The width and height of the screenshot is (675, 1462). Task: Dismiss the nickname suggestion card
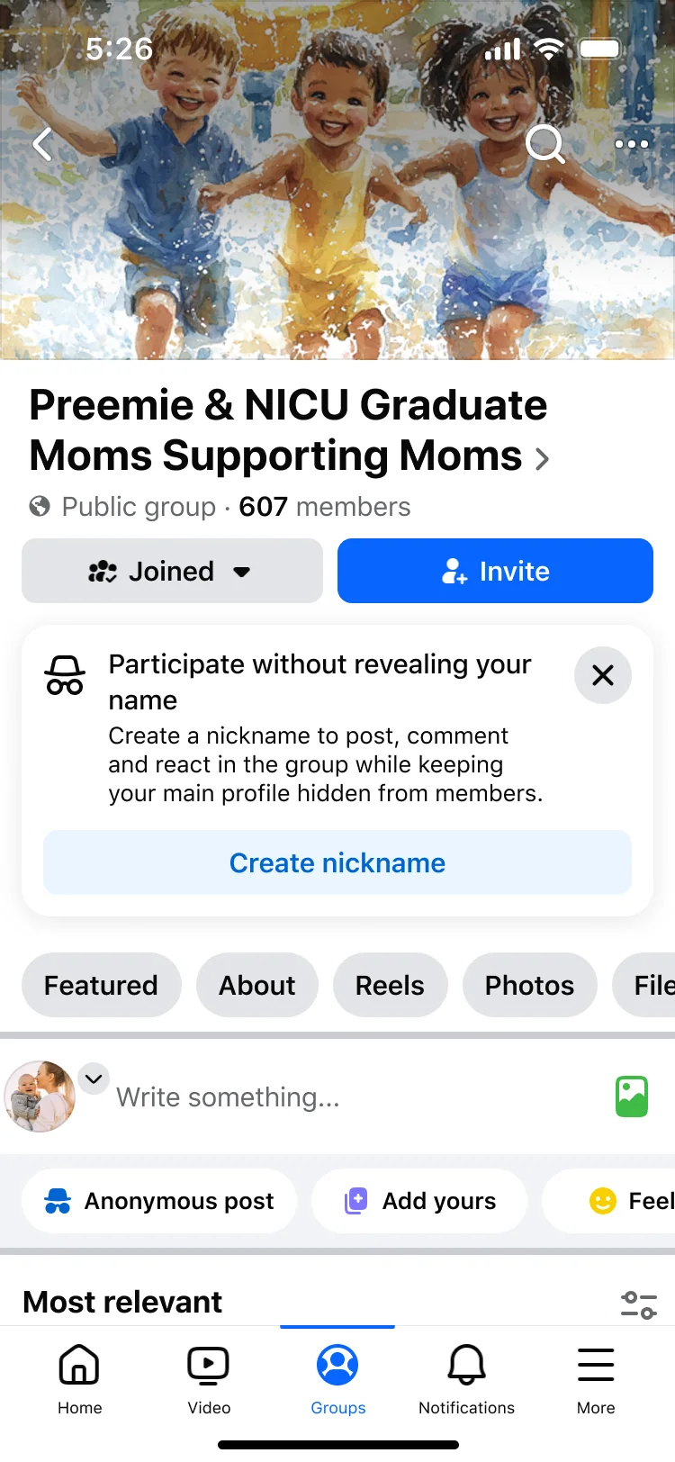pos(603,675)
